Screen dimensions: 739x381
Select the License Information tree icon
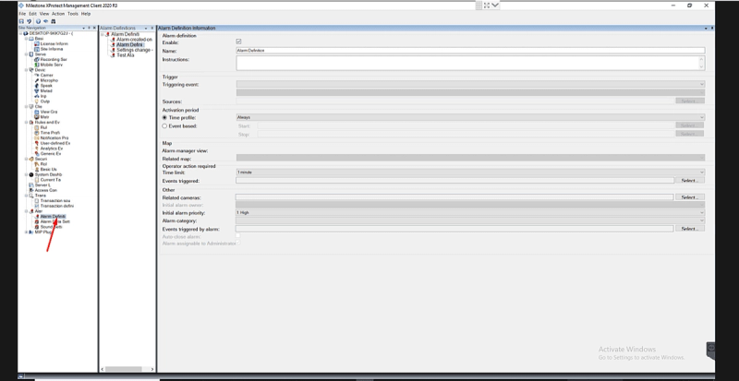pos(37,43)
